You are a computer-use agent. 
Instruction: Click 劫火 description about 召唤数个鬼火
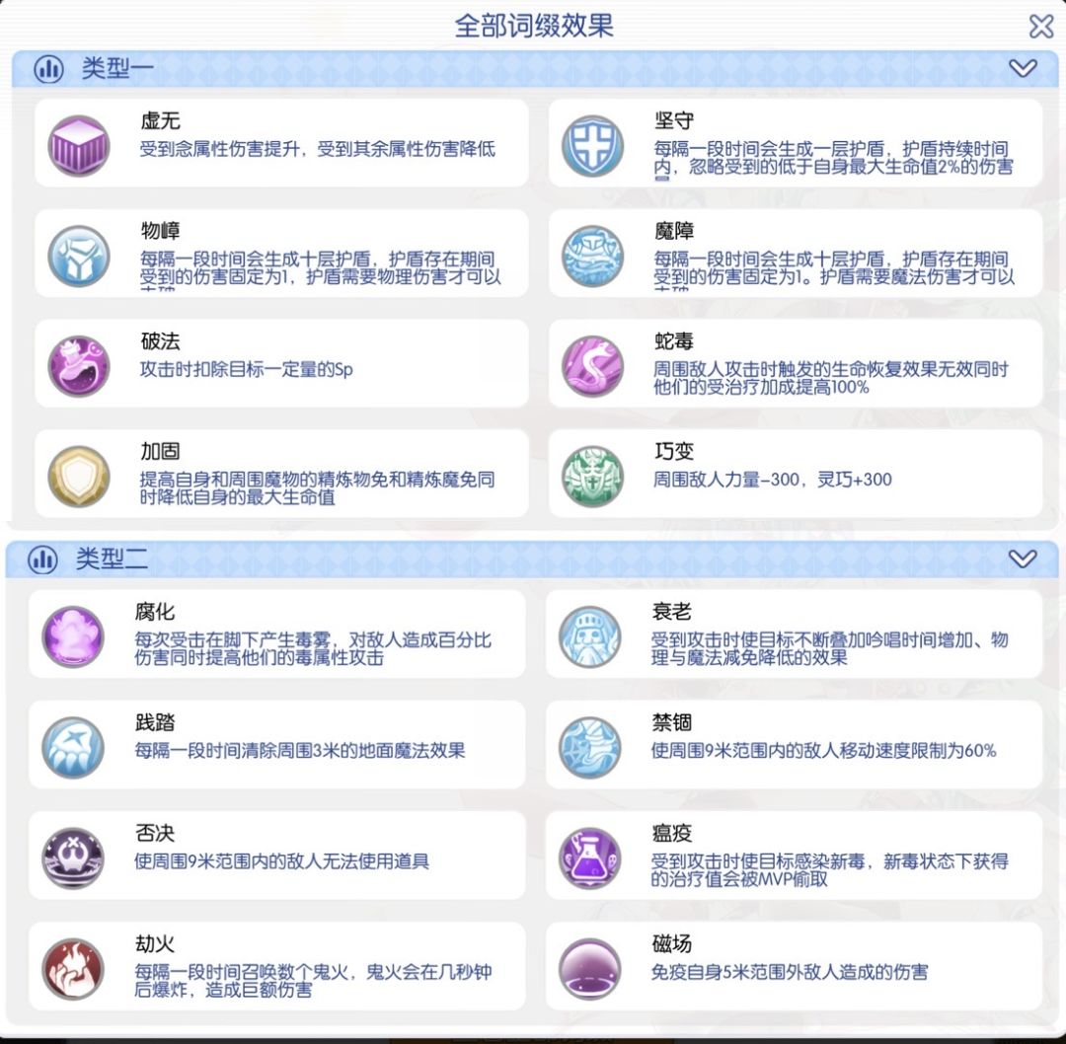(x=313, y=982)
